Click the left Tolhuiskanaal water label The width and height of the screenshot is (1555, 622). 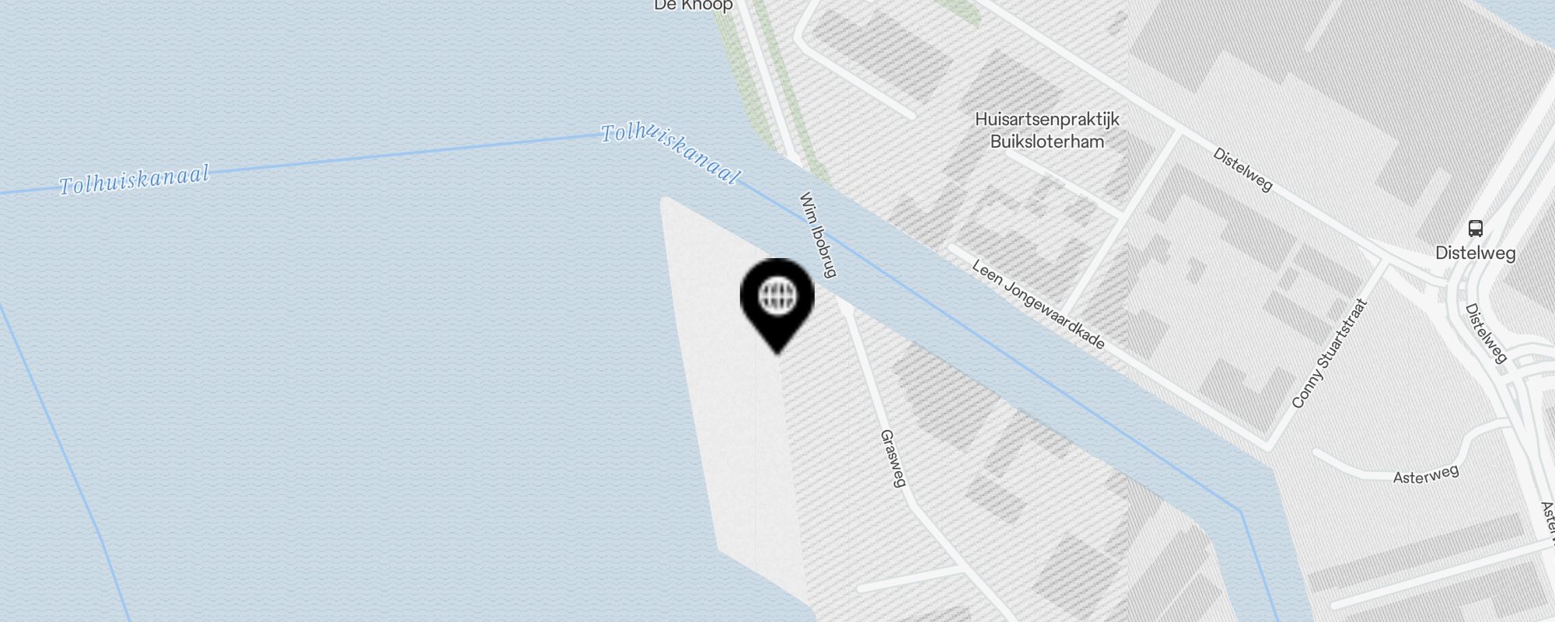[x=135, y=180]
